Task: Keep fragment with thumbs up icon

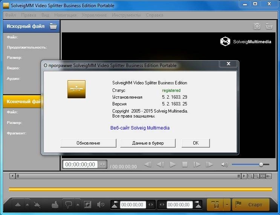Action: click(x=55, y=204)
